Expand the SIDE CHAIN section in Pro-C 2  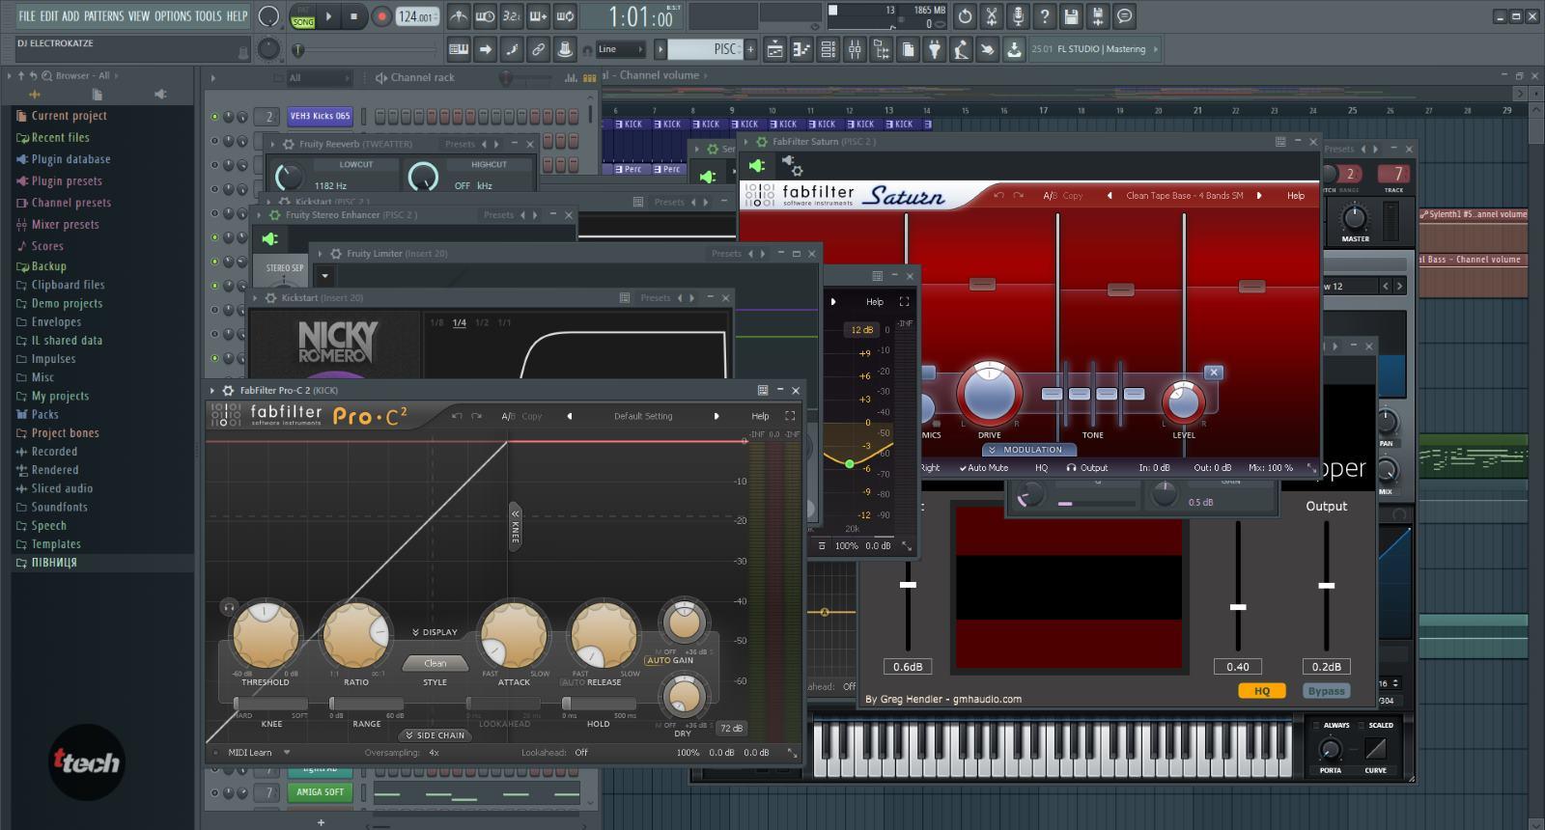(x=435, y=735)
